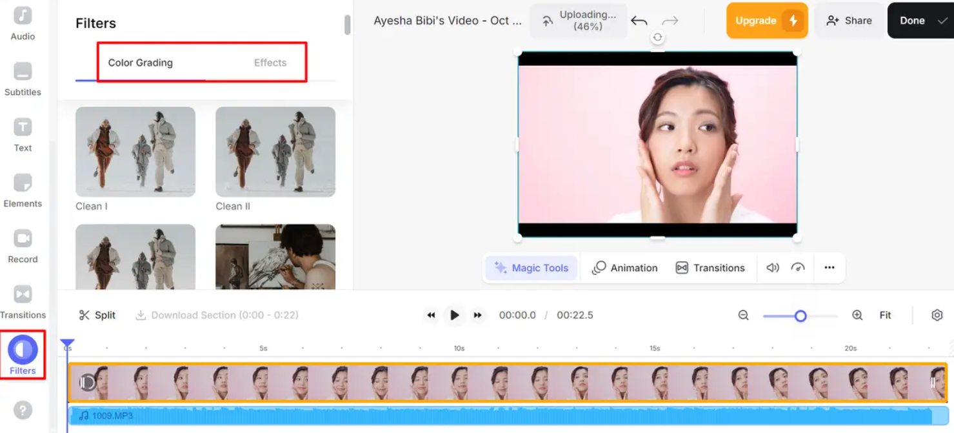Skip forward with the fast-forward button
This screenshot has height=433, width=954.
pyautogui.click(x=478, y=315)
